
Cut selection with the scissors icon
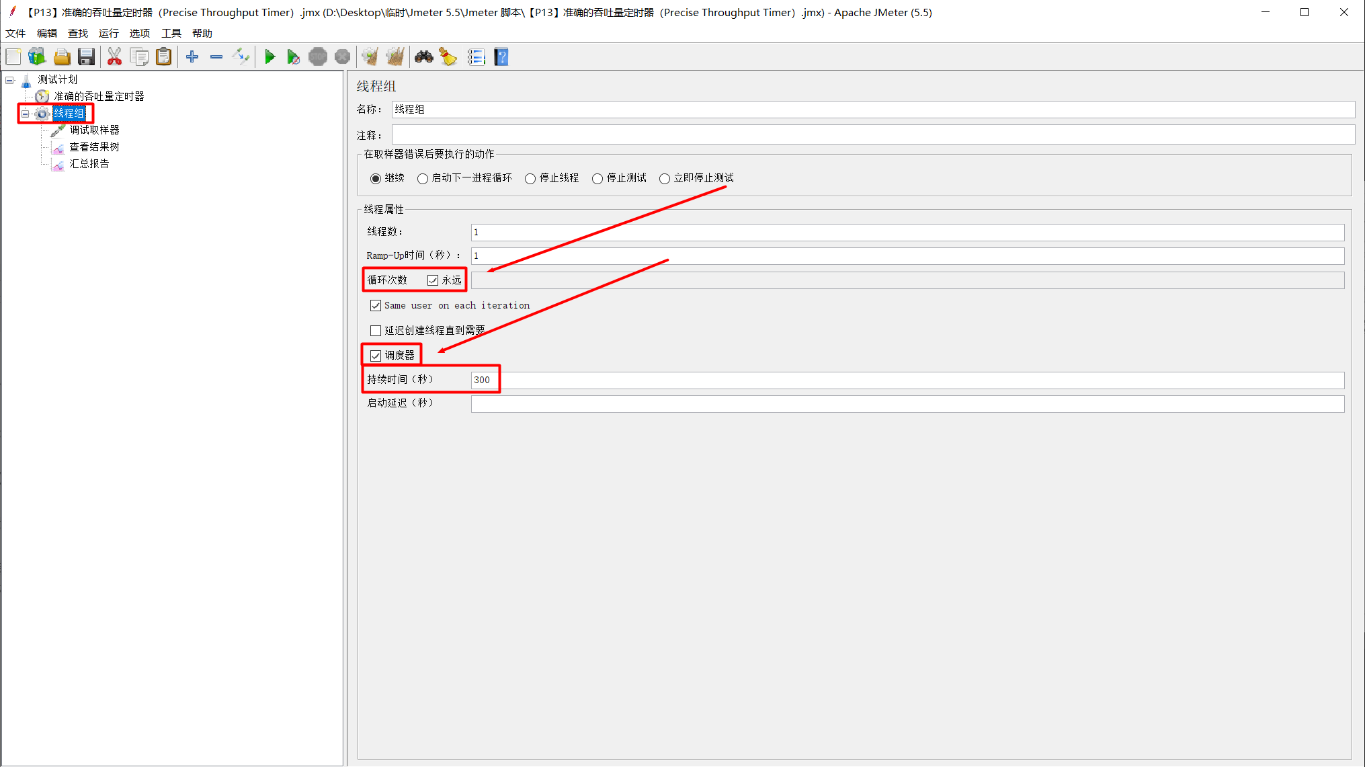pyautogui.click(x=115, y=57)
